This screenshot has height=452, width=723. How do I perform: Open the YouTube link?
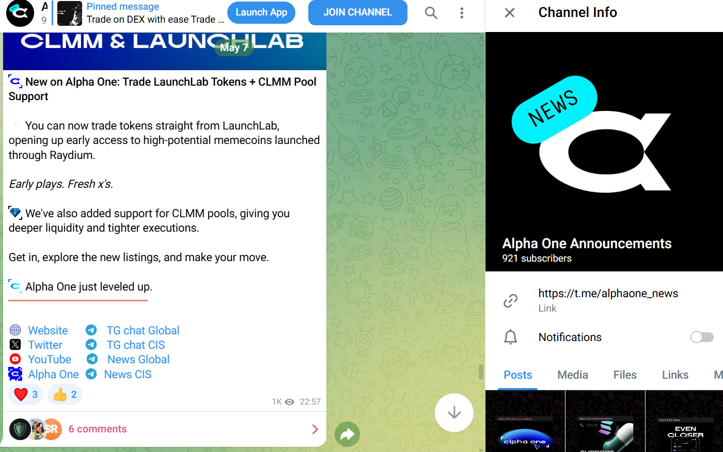coord(50,359)
